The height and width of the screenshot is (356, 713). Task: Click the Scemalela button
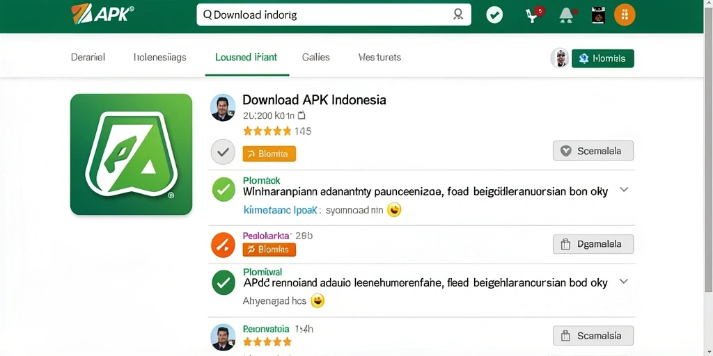point(593,151)
